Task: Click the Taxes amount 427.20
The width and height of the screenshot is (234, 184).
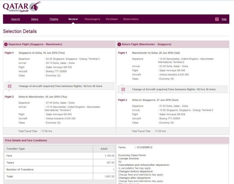Action: point(110,163)
